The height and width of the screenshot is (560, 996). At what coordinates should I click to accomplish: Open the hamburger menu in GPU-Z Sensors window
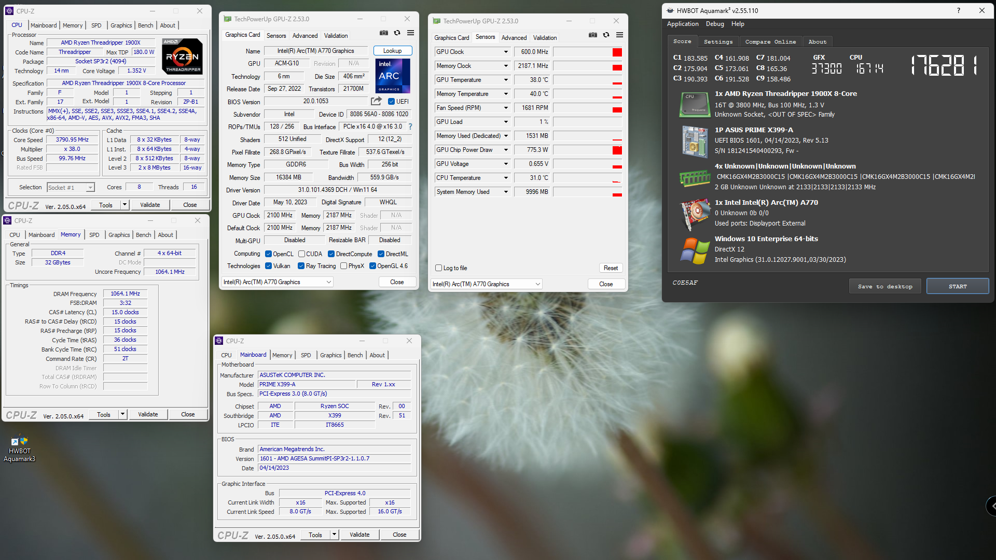click(x=619, y=35)
